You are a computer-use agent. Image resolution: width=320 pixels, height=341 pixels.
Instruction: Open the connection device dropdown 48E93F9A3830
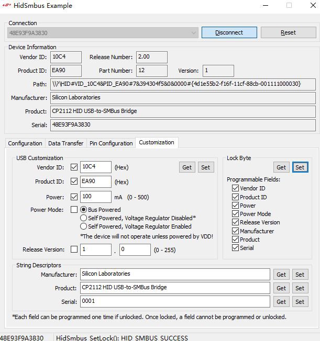[103, 32]
